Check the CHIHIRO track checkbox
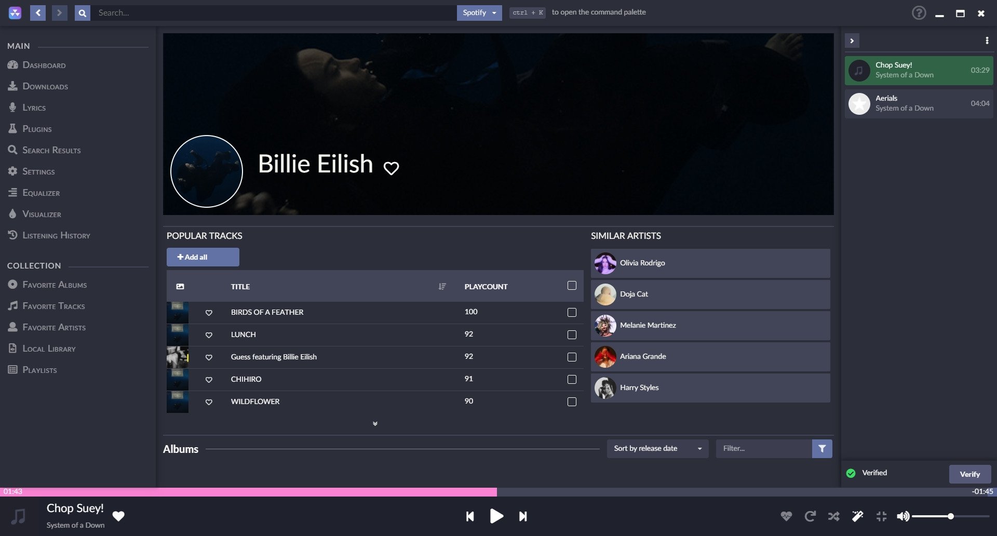Viewport: 997px width, 536px height. (572, 380)
